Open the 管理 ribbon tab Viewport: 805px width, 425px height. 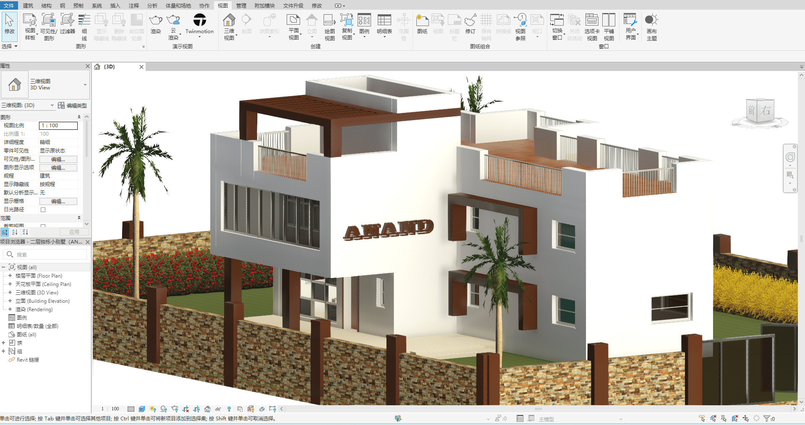coord(241,5)
